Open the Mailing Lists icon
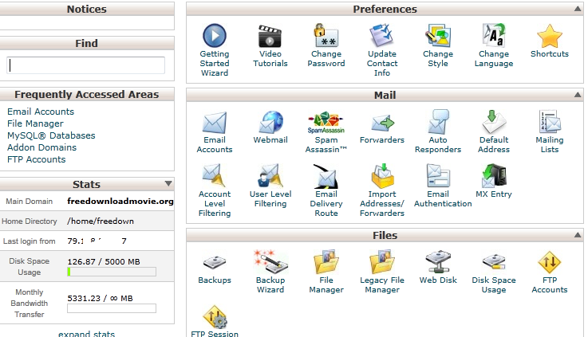The width and height of the screenshot is (588, 337). (550, 123)
